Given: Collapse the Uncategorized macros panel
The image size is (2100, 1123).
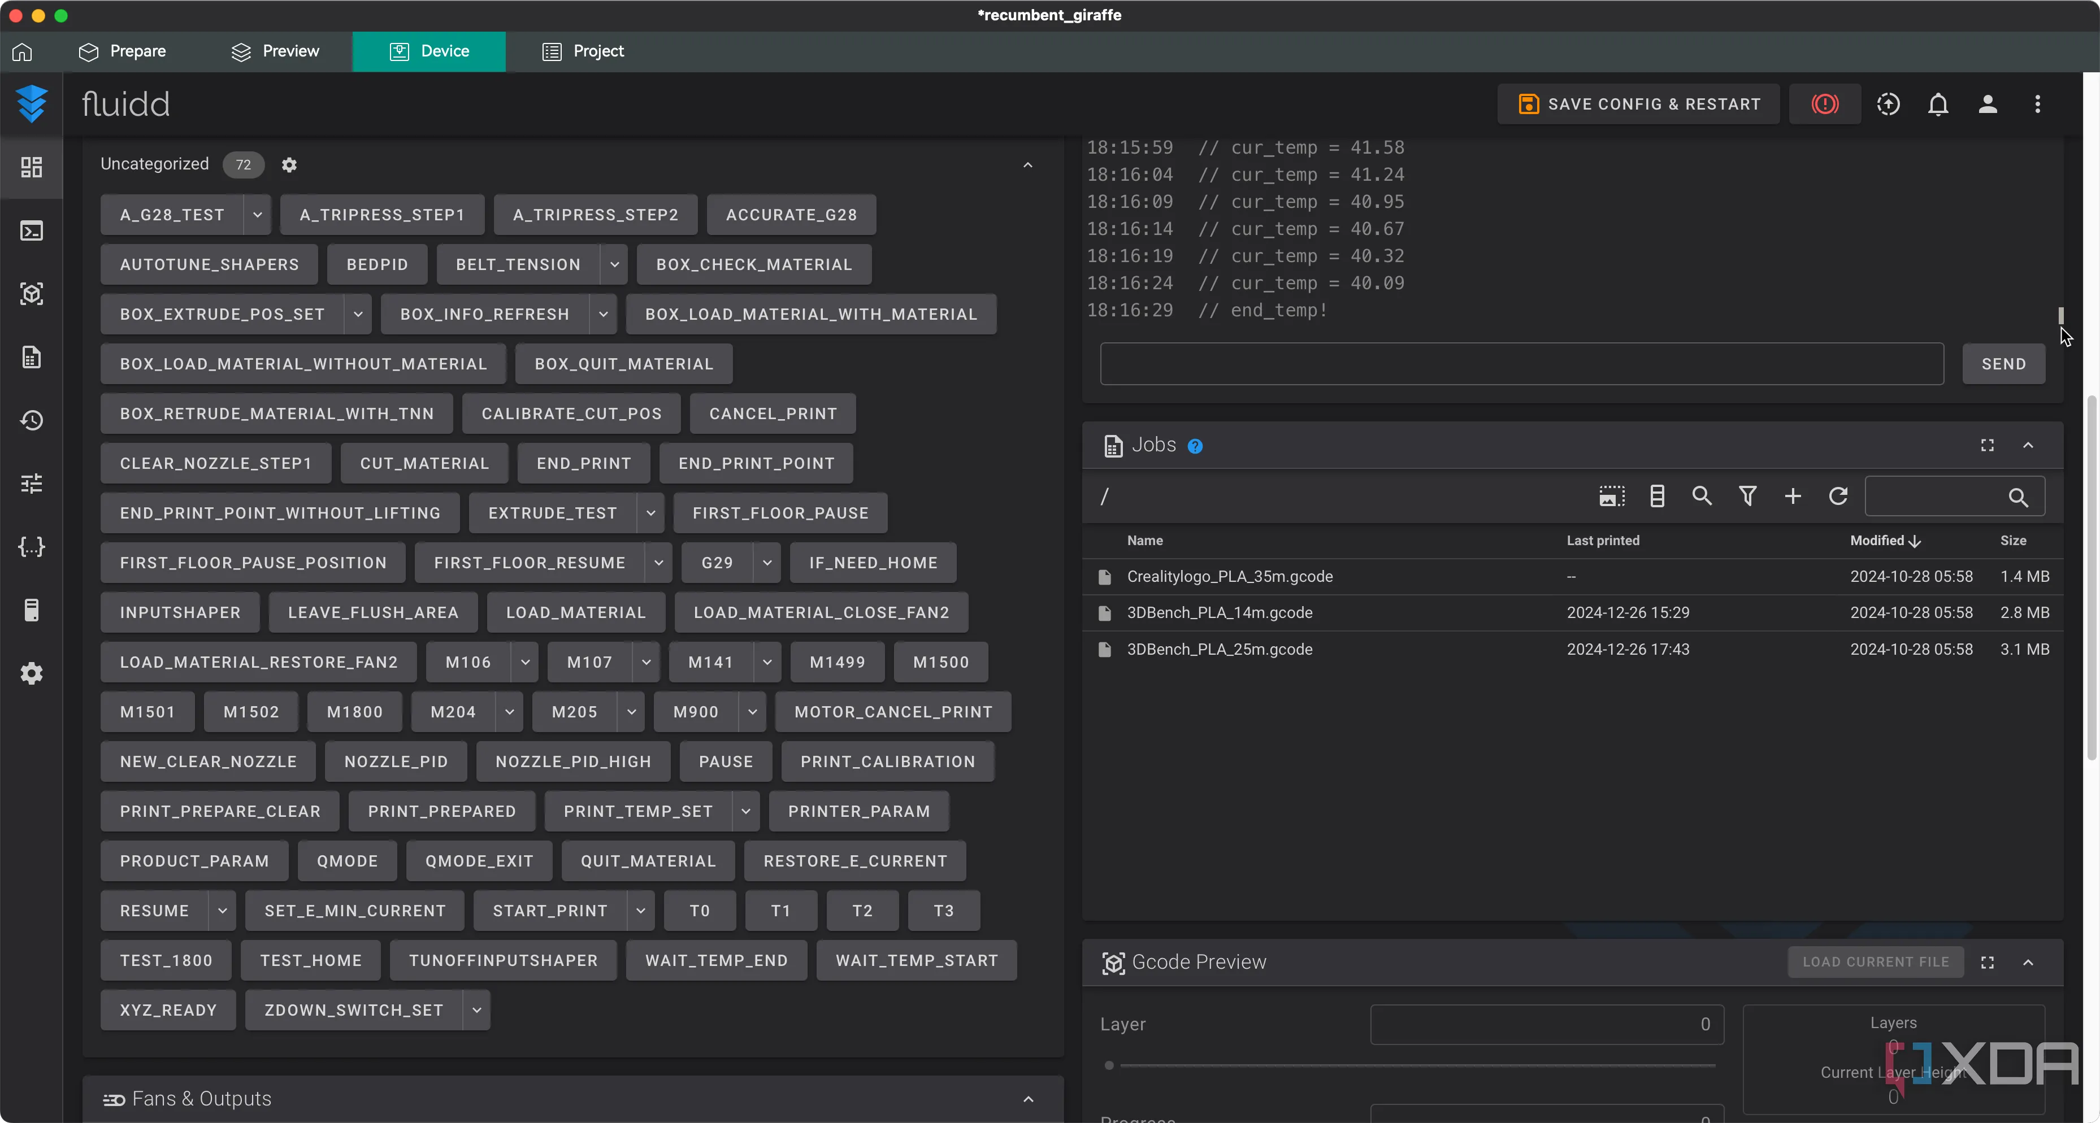Looking at the screenshot, I should coord(1028,164).
